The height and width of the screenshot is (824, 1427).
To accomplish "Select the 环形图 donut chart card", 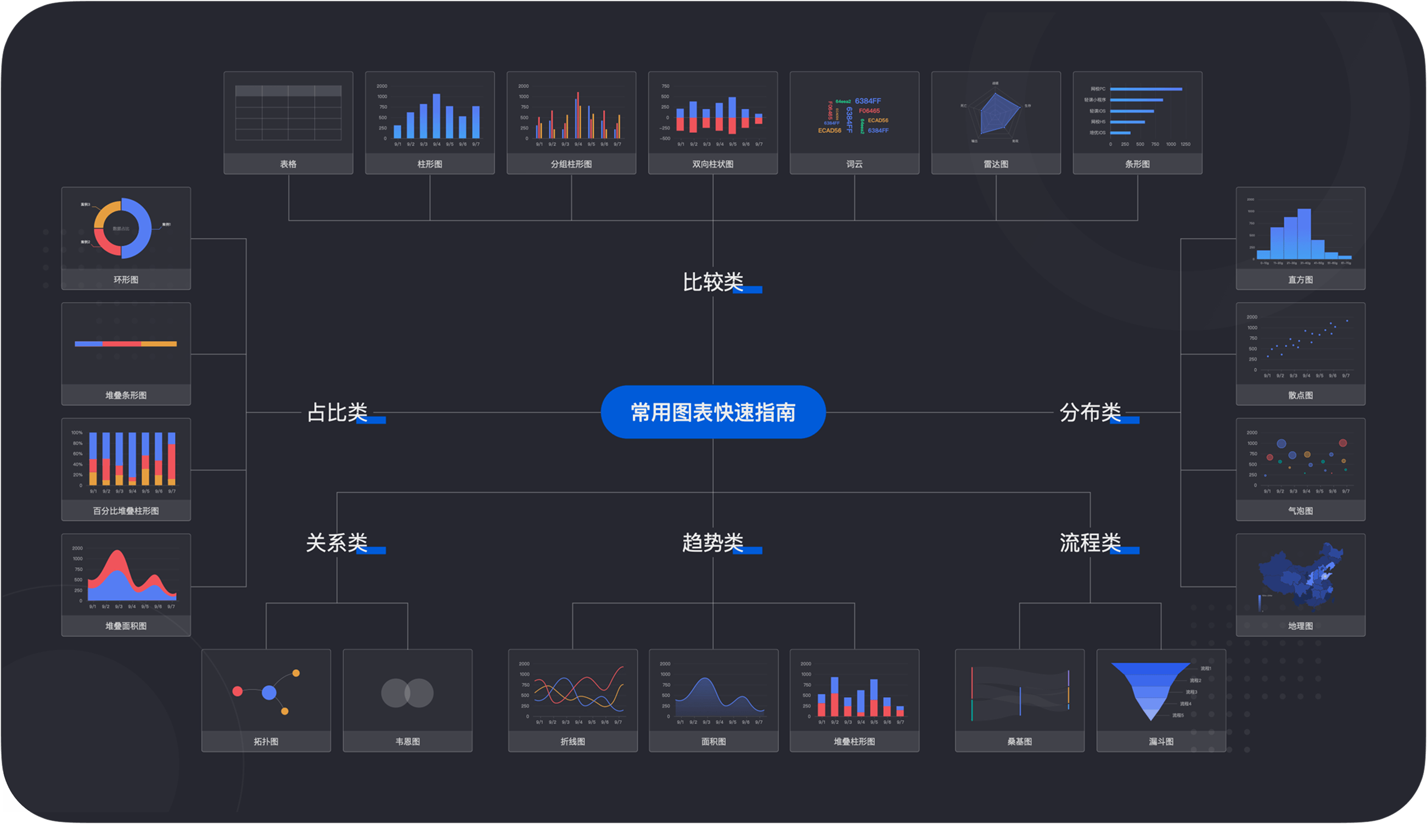I will click(x=126, y=238).
